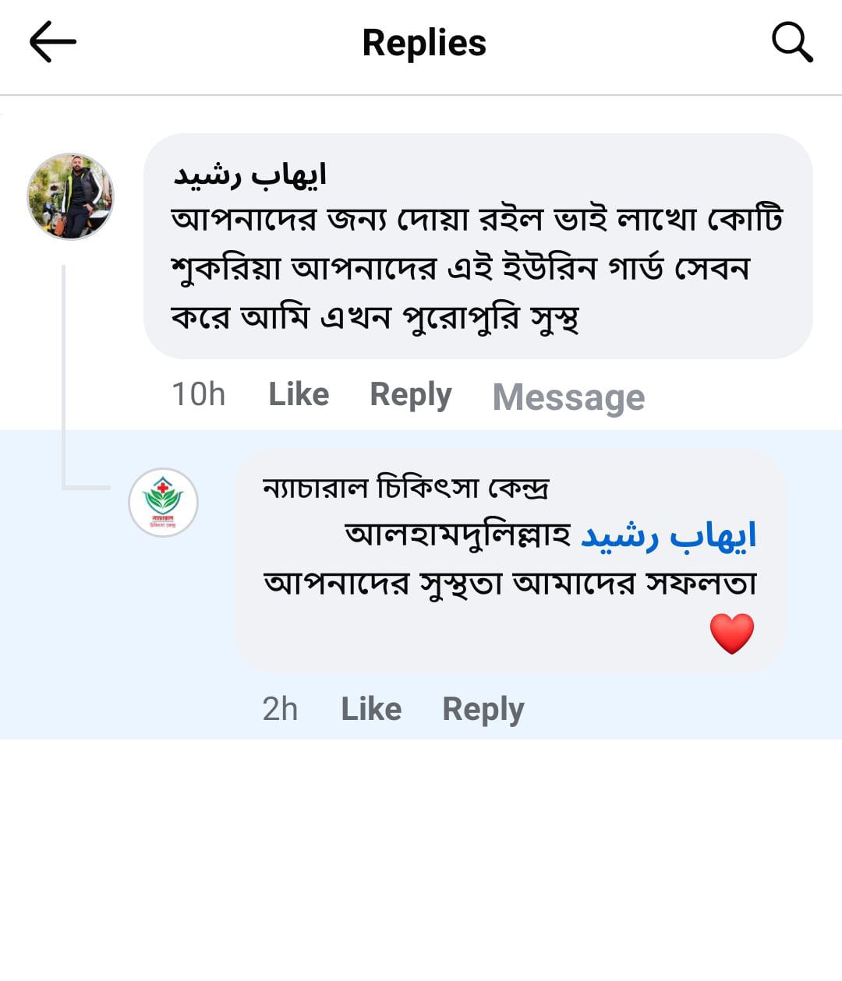Open search with the magnifier icon
The height and width of the screenshot is (981, 842).
(792, 42)
